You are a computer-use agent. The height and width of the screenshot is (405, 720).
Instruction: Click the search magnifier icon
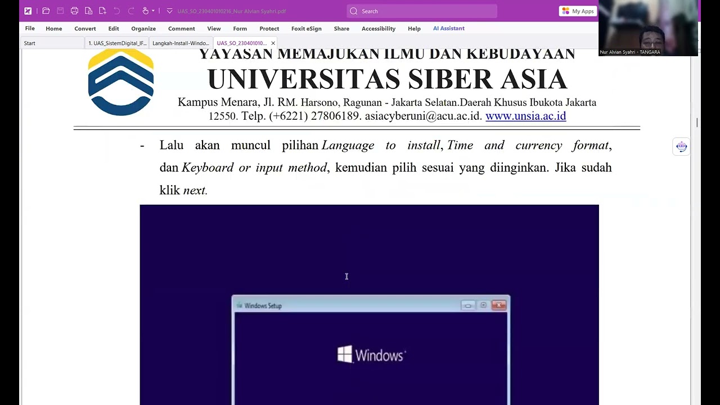353,11
